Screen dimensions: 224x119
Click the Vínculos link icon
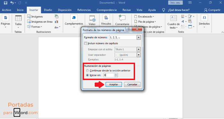106,18
